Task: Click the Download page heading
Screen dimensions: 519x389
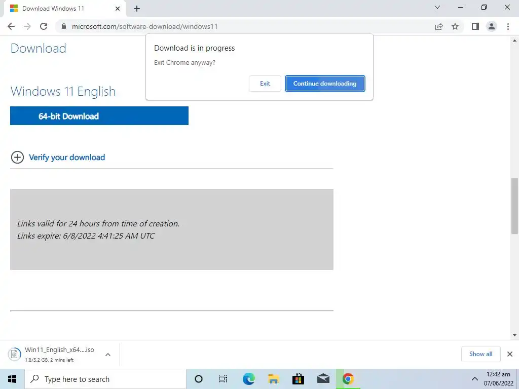Action: point(39,48)
